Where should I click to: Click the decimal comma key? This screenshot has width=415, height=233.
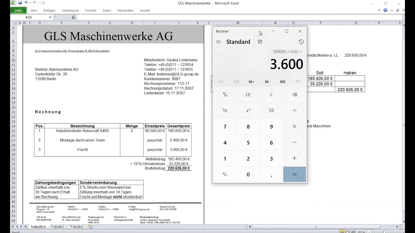click(x=271, y=174)
